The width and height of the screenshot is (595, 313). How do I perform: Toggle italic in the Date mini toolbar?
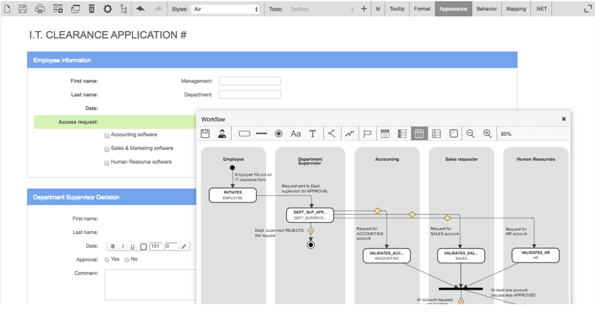(x=123, y=247)
